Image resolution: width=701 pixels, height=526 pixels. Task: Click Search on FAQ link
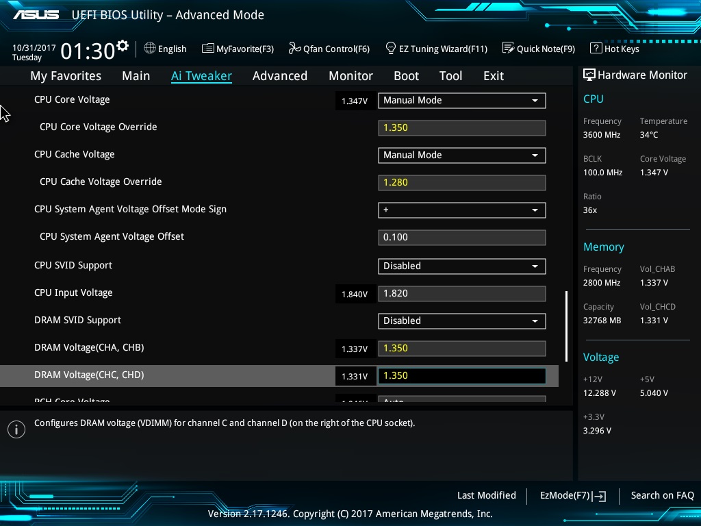click(x=662, y=495)
